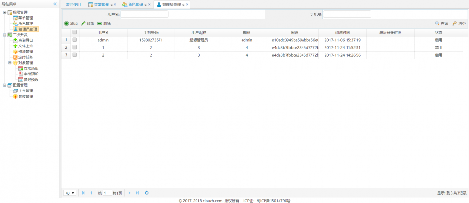Viewport: 469px width, 203px height.
Task: Select the 权限管理 folder label
Action: (20, 13)
